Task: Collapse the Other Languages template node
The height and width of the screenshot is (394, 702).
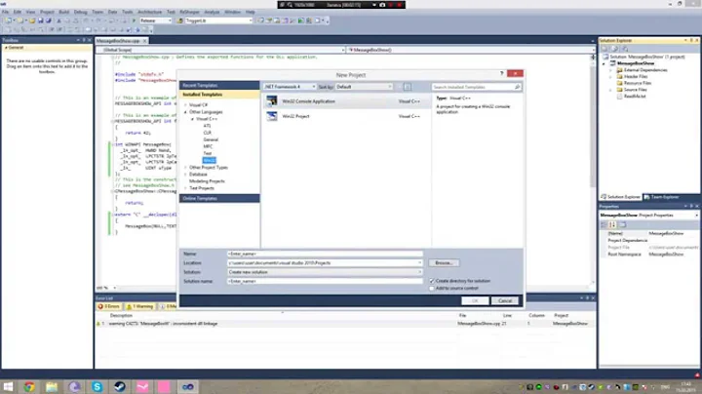Action: [186, 112]
